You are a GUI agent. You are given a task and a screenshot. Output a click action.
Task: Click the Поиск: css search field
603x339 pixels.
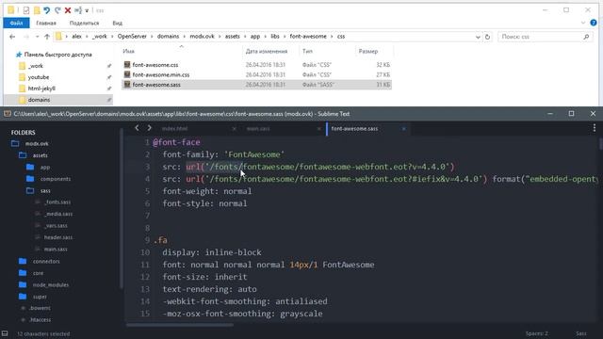click(546, 37)
